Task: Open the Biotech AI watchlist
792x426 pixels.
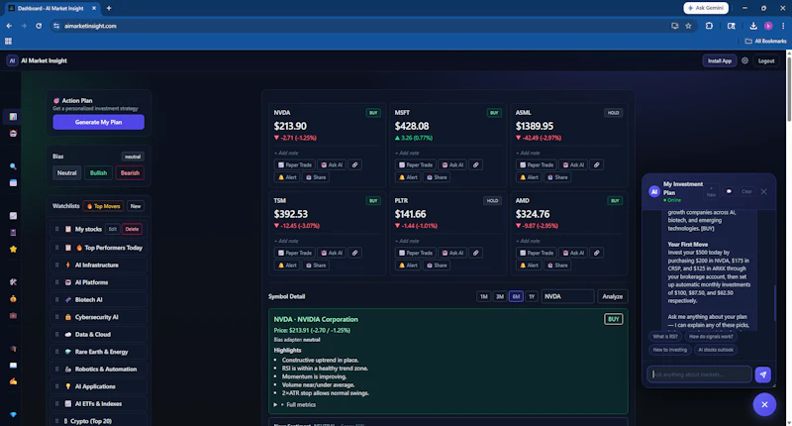Action: [98, 299]
